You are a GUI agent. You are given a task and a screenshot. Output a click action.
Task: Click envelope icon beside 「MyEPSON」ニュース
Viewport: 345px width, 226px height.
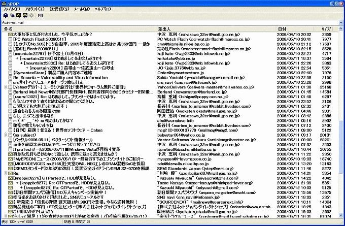click(x=10, y=159)
